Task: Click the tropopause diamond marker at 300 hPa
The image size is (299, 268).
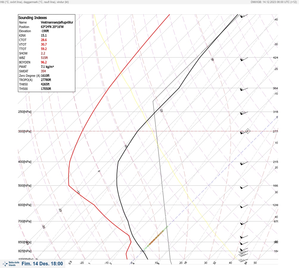Action: [x=247, y=131]
